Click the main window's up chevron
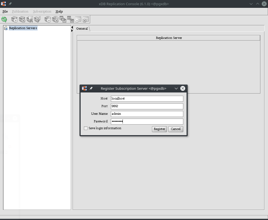 point(258,4)
